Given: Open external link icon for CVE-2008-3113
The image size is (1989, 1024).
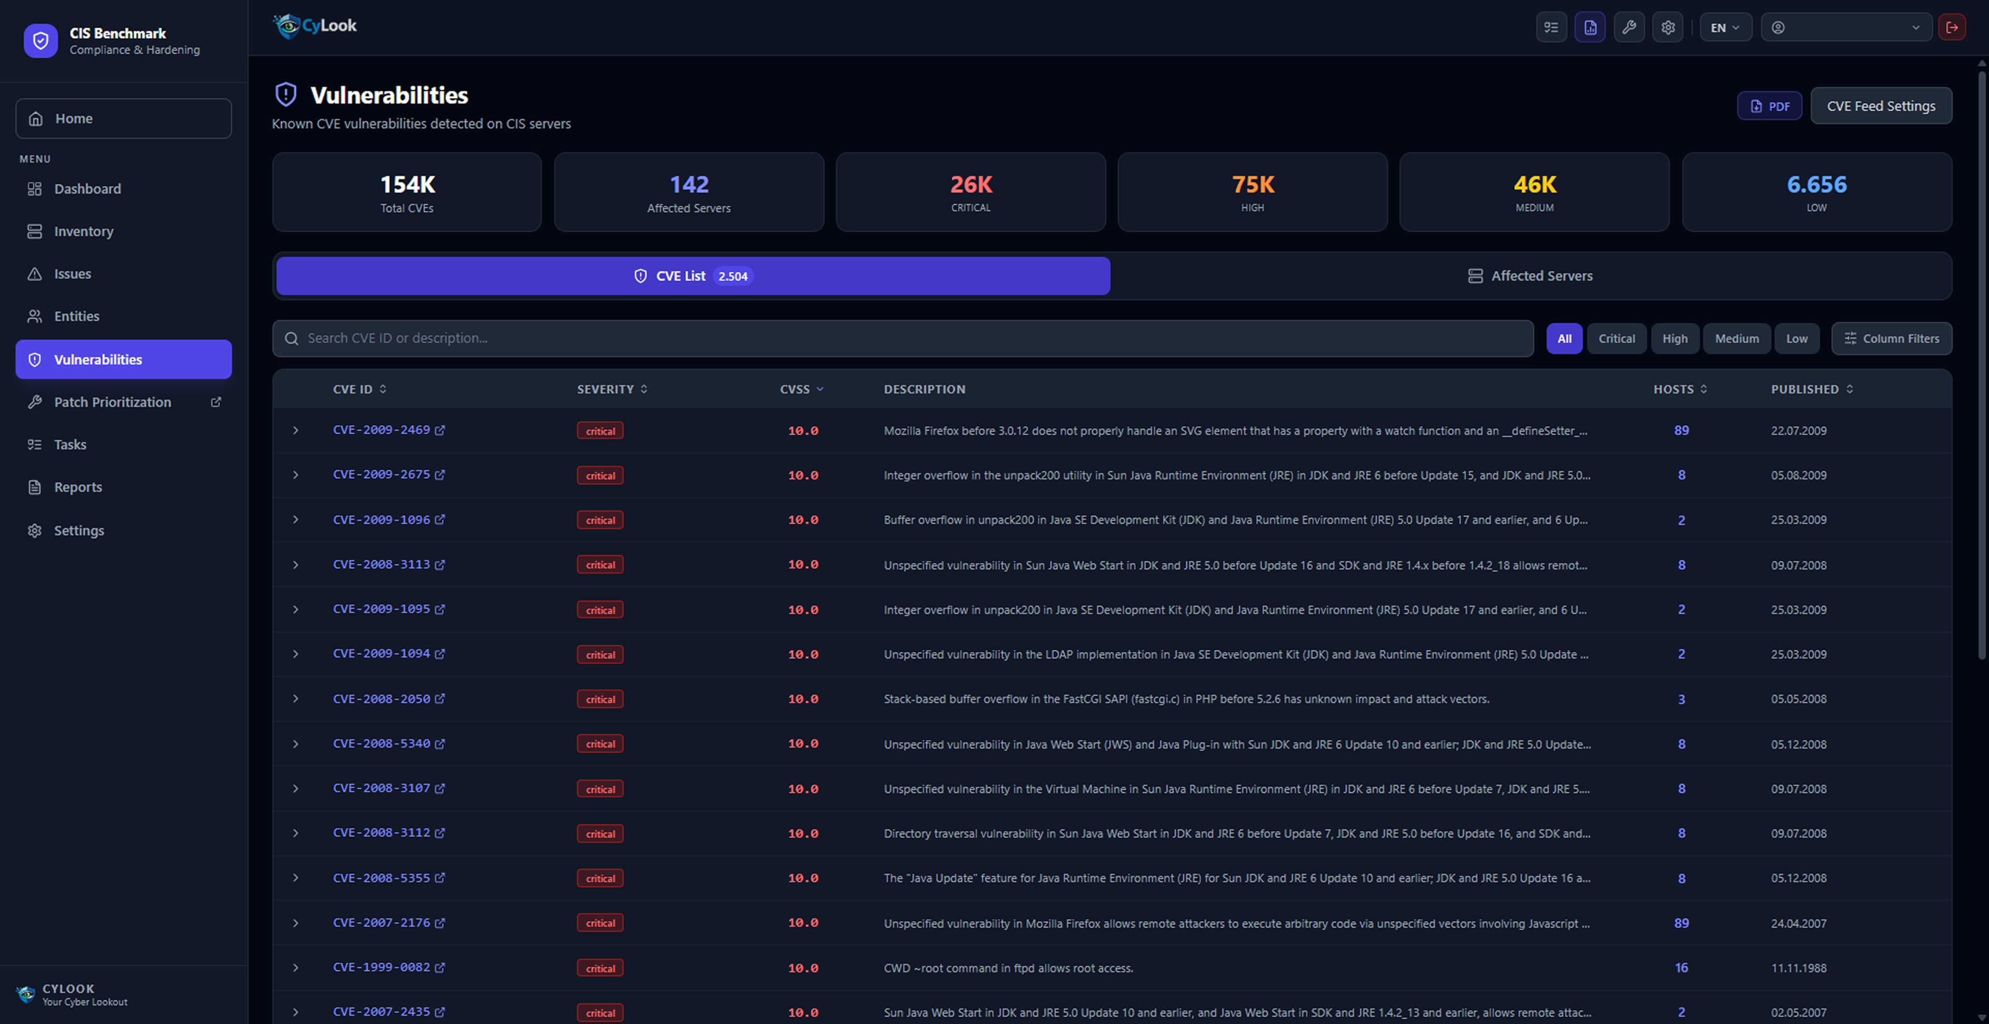Looking at the screenshot, I should (440, 565).
